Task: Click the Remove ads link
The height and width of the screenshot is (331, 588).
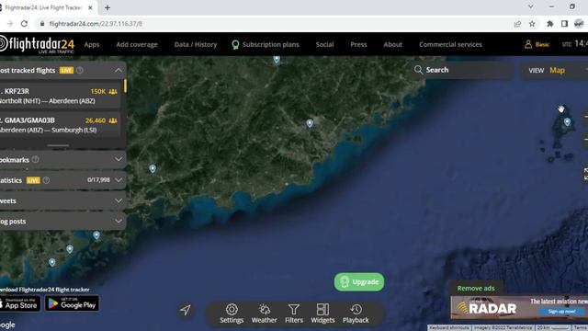Action: (476, 288)
